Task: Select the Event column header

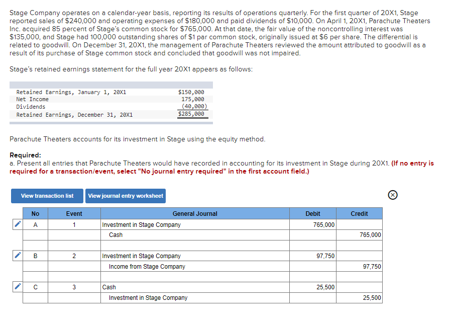Action: (74, 213)
